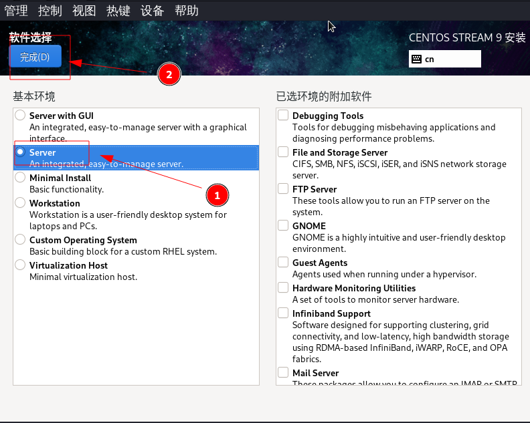Click the 完成(D) done button
The width and height of the screenshot is (530, 423).
(x=35, y=57)
